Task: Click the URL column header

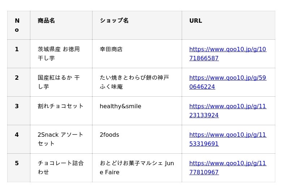Action: [x=195, y=21]
